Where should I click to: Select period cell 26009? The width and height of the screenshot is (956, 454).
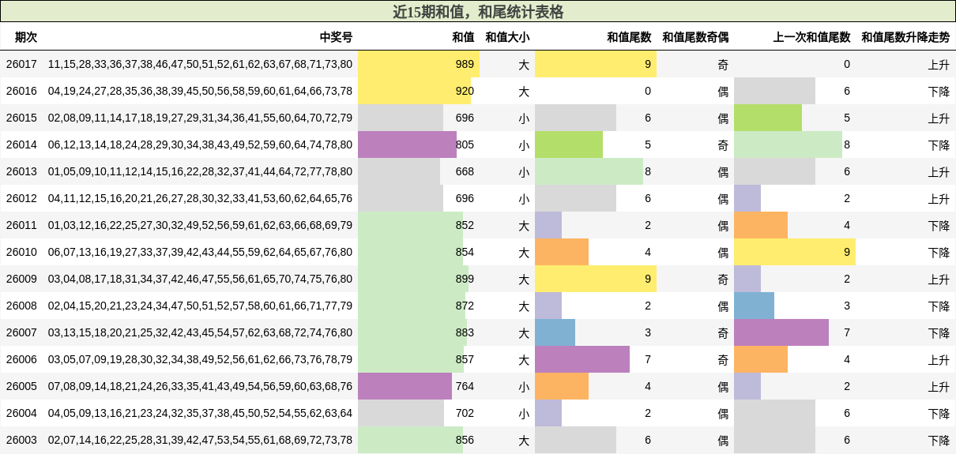point(21,279)
